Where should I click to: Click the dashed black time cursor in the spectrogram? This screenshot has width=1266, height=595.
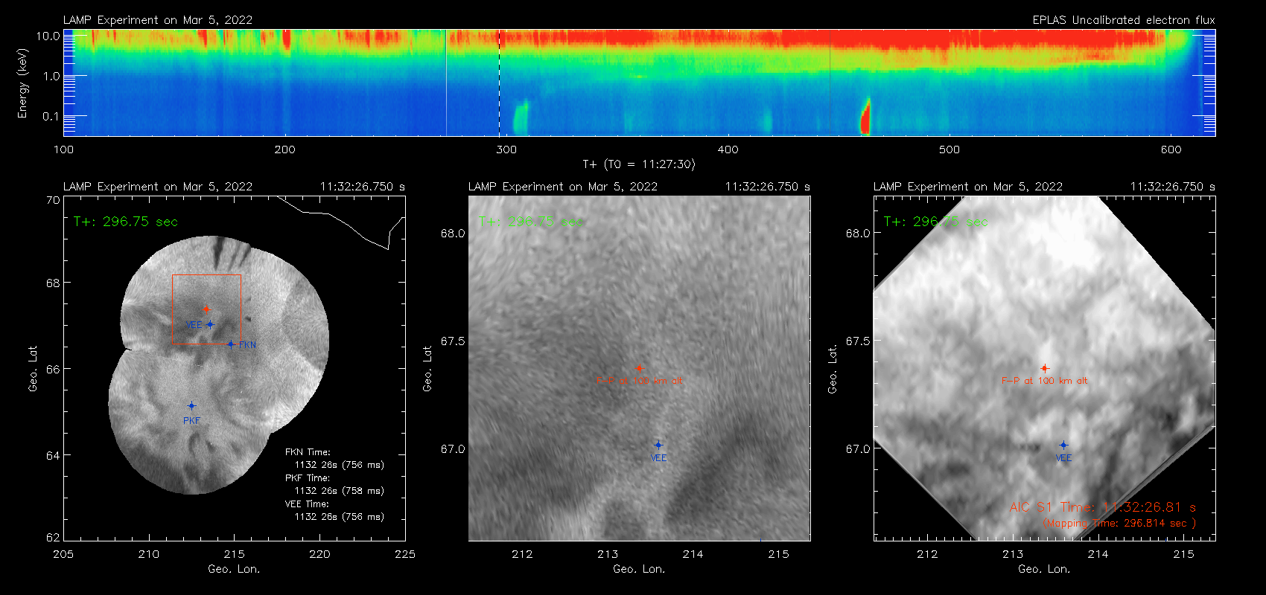point(499,83)
